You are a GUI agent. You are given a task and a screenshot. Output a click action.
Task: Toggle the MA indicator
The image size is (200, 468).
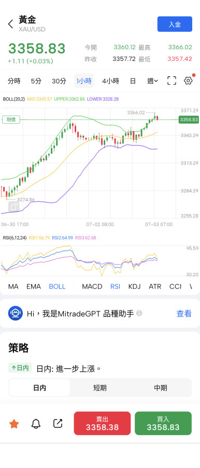(x=13, y=287)
